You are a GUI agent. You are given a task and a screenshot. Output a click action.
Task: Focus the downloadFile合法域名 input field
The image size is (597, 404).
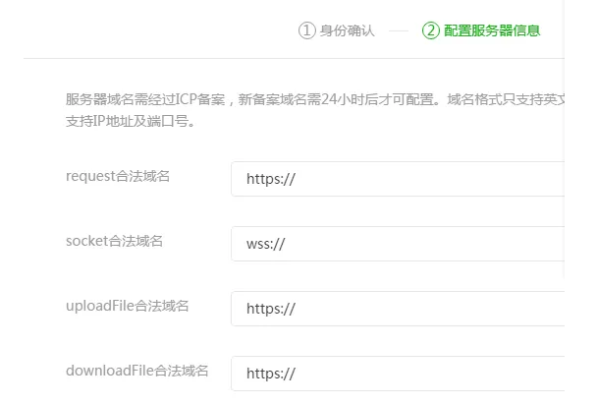412,374
